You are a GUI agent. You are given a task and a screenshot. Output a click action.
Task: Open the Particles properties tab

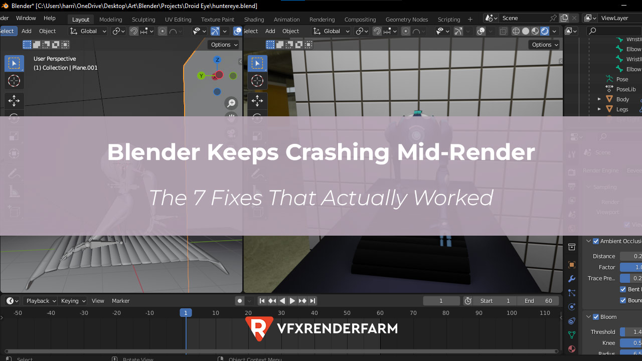click(571, 293)
